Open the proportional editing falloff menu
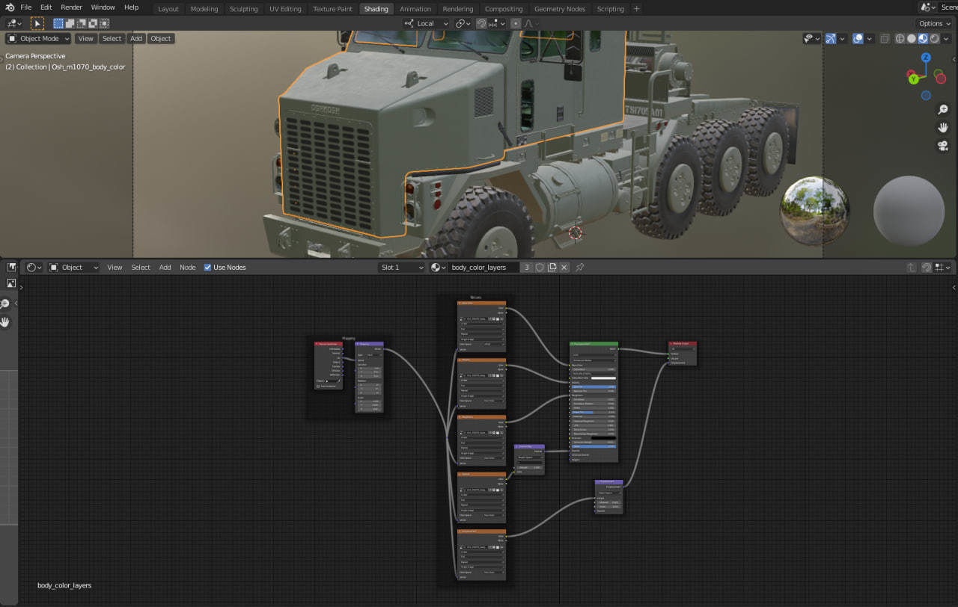Screen dimensions: 958x607 [x=529, y=23]
